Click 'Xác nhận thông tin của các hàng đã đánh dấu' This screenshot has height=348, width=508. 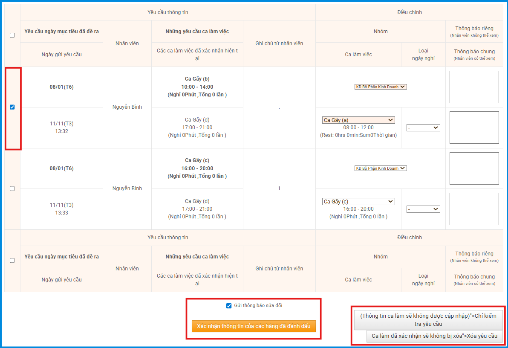click(254, 327)
